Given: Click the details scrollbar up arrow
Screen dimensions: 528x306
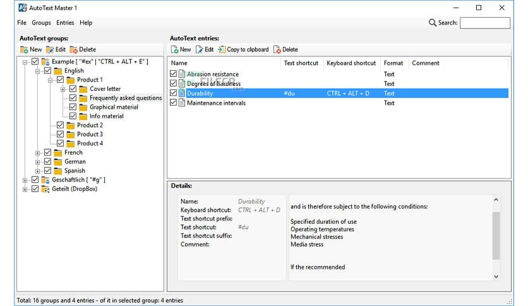Looking at the screenshot, I should pos(496,200).
